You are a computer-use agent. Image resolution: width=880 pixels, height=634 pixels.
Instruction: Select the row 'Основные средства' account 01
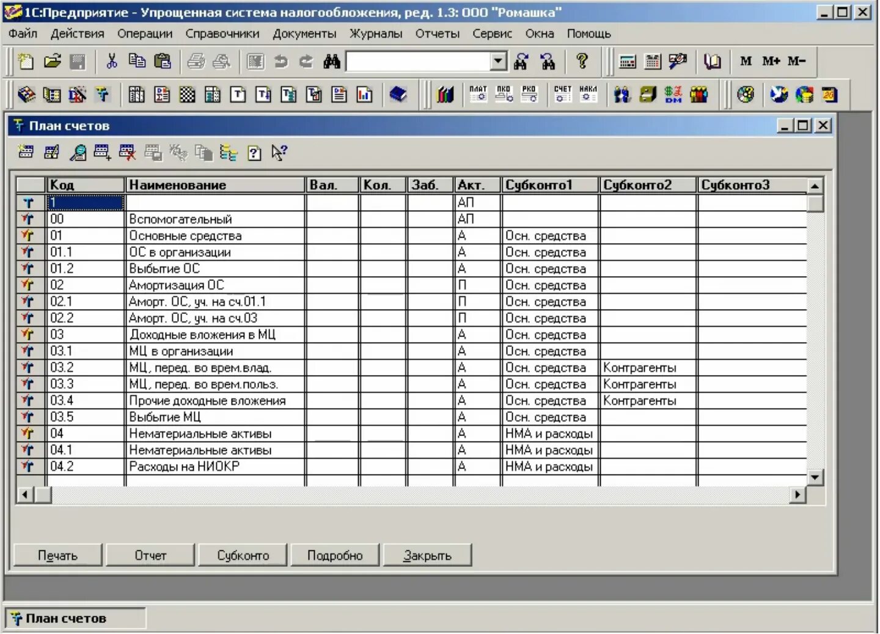tap(411, 236)
